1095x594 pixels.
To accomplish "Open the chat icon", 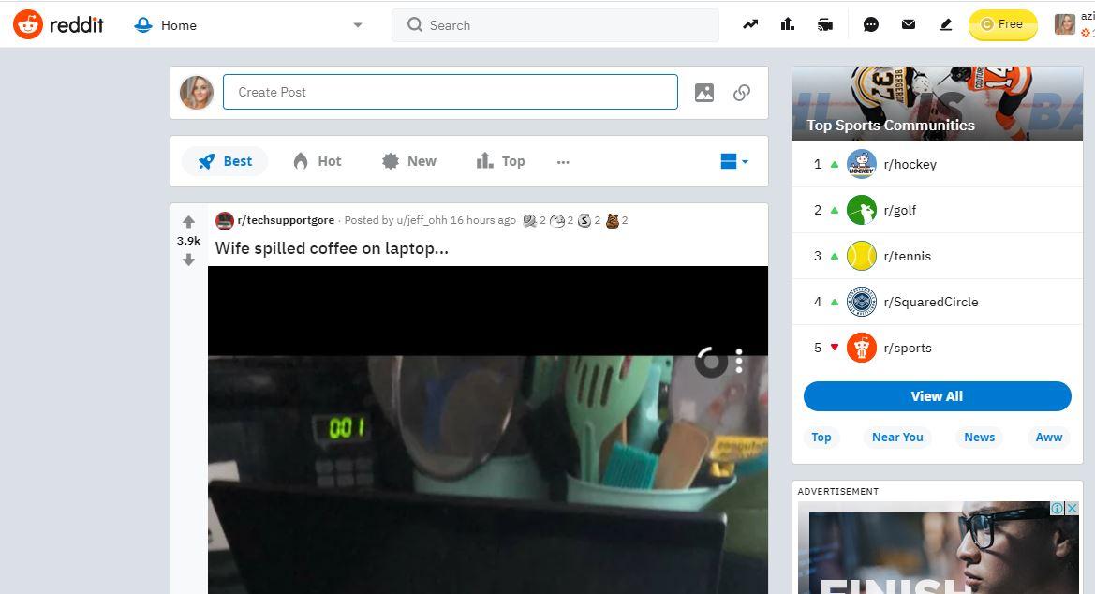I will pyautogui.click(x=871, y=24).
